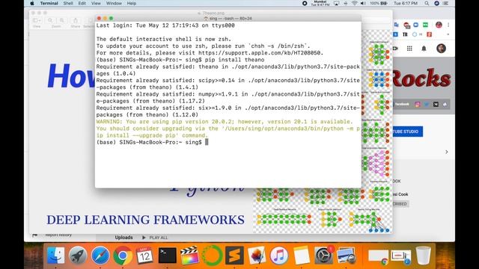Open the Shell menu
Image resolution: width=479 pixels, height=269 pixels.
(x=68, y=3)
